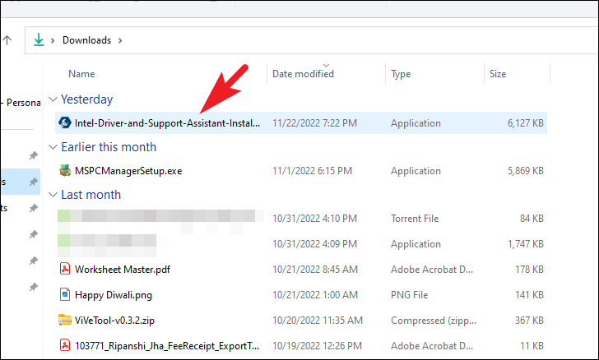The height and width of the screenshot is (360, 599).
Task: Click the 6,127 KB size cell
Action: [x=525, y=123]
